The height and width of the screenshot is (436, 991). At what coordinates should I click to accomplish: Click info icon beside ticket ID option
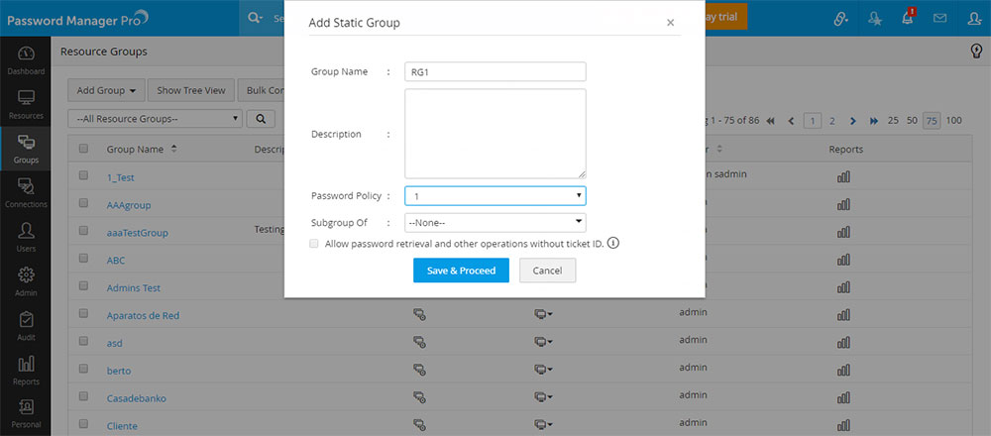613,243
